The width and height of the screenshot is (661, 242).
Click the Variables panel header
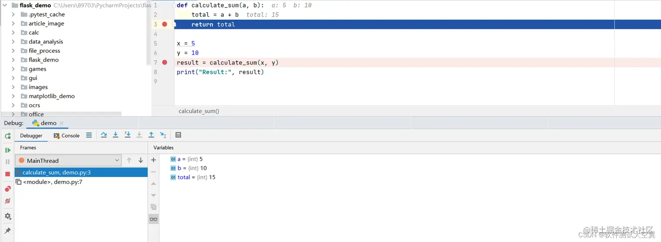(164, 148)
